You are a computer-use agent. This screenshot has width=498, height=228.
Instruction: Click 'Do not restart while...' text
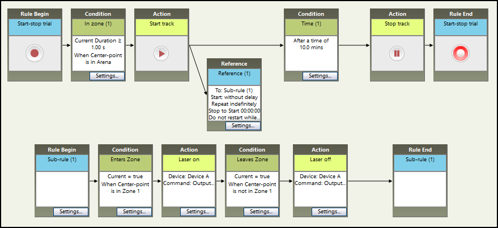(235, 117)
